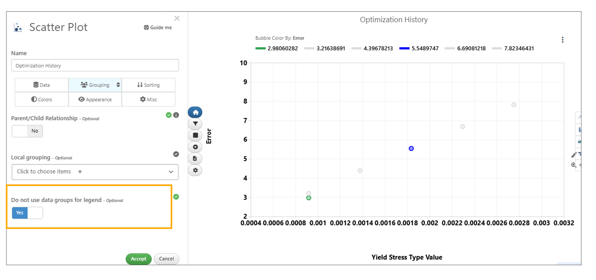Toggle 'Do not use data groups' Yes switch

[x=27, y=213]
